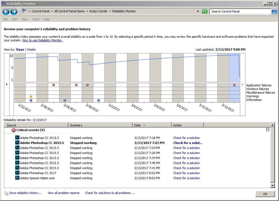The height and width of the screenshot is (201, 279).
Task: Sort by the Date column header
Action: 152,125
